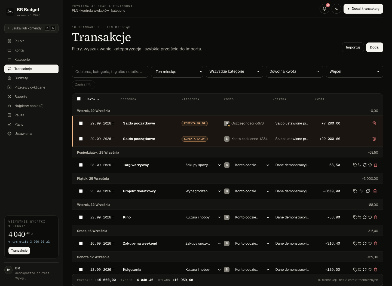The image size is (392, 286).
Task: Click recurring arrows icon for Projekt dodatkowy
Action: (x=368, y=191)
